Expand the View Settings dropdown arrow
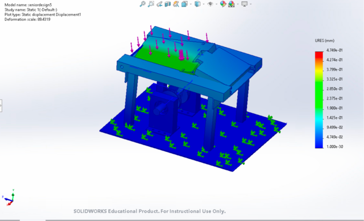Viewport: 364px width, 221px height. pos(251,4)
